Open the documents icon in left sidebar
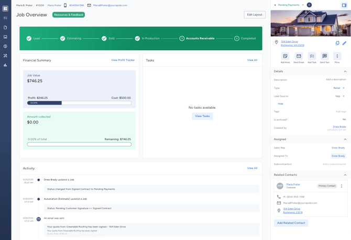Image resolution: width=351 pixels, height=240 pixels. [x=5, y=28]
